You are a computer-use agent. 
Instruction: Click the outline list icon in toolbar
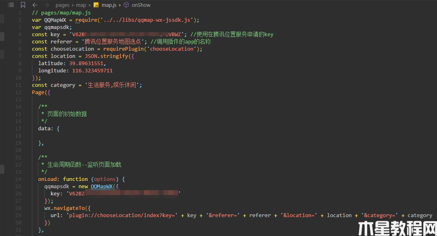pyautogui.click(x=11, y=5)
